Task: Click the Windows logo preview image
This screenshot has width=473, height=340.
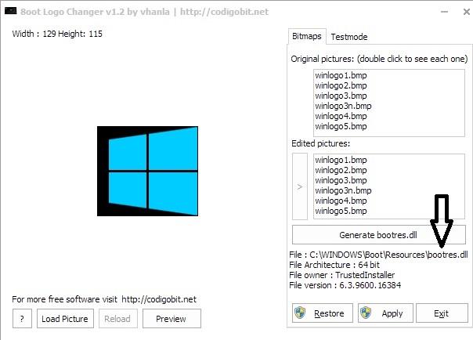Action: [x=147, y=171]
